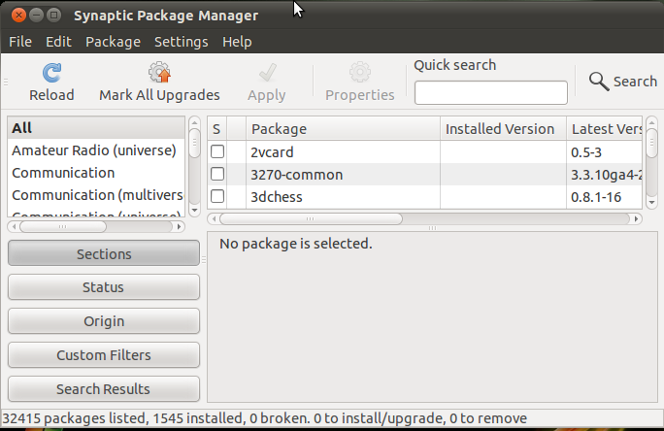Viewport: 664px width, 431px height.
Task: Select Amateur Radio (universe) category
Action: 96,150
